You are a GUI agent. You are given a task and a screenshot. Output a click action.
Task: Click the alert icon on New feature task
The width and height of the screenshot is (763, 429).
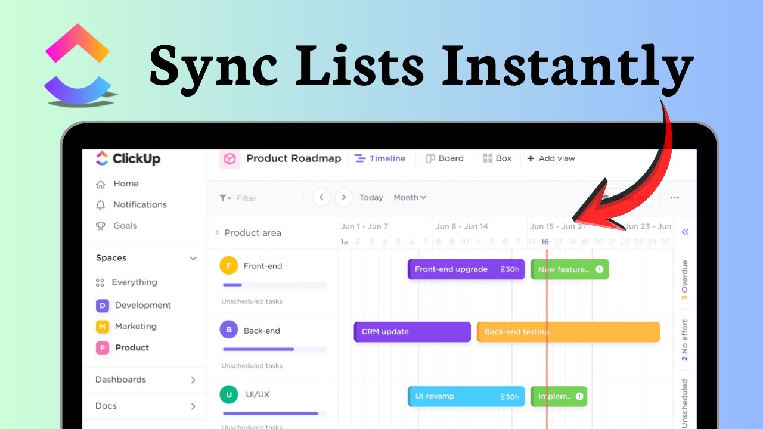(x=599, y=269)
